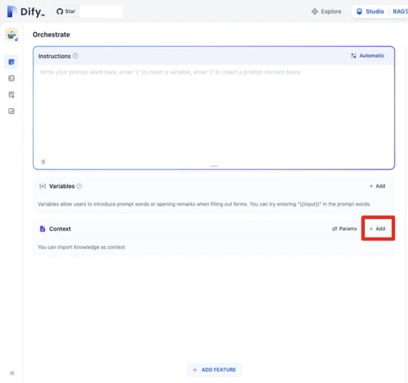
Task: Open the RAG app breadcrumb
Action: point(400,12)
